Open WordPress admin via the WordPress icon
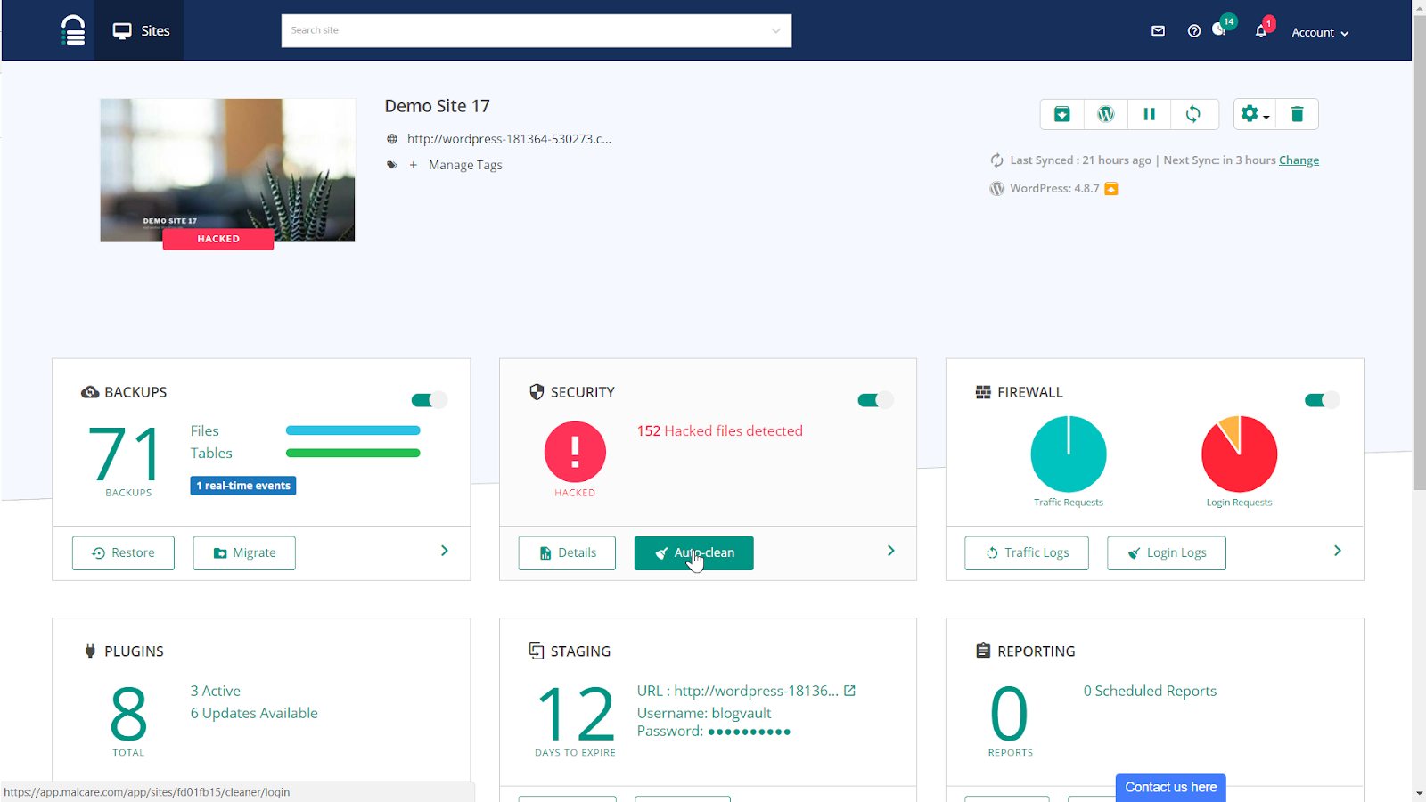This screenshot has width=1426, height=802. pos(1105,114)
